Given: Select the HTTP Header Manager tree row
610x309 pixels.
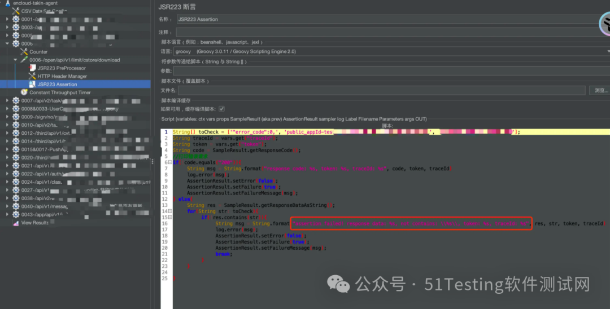Looking at the screenshot, I should pos(62,76).
